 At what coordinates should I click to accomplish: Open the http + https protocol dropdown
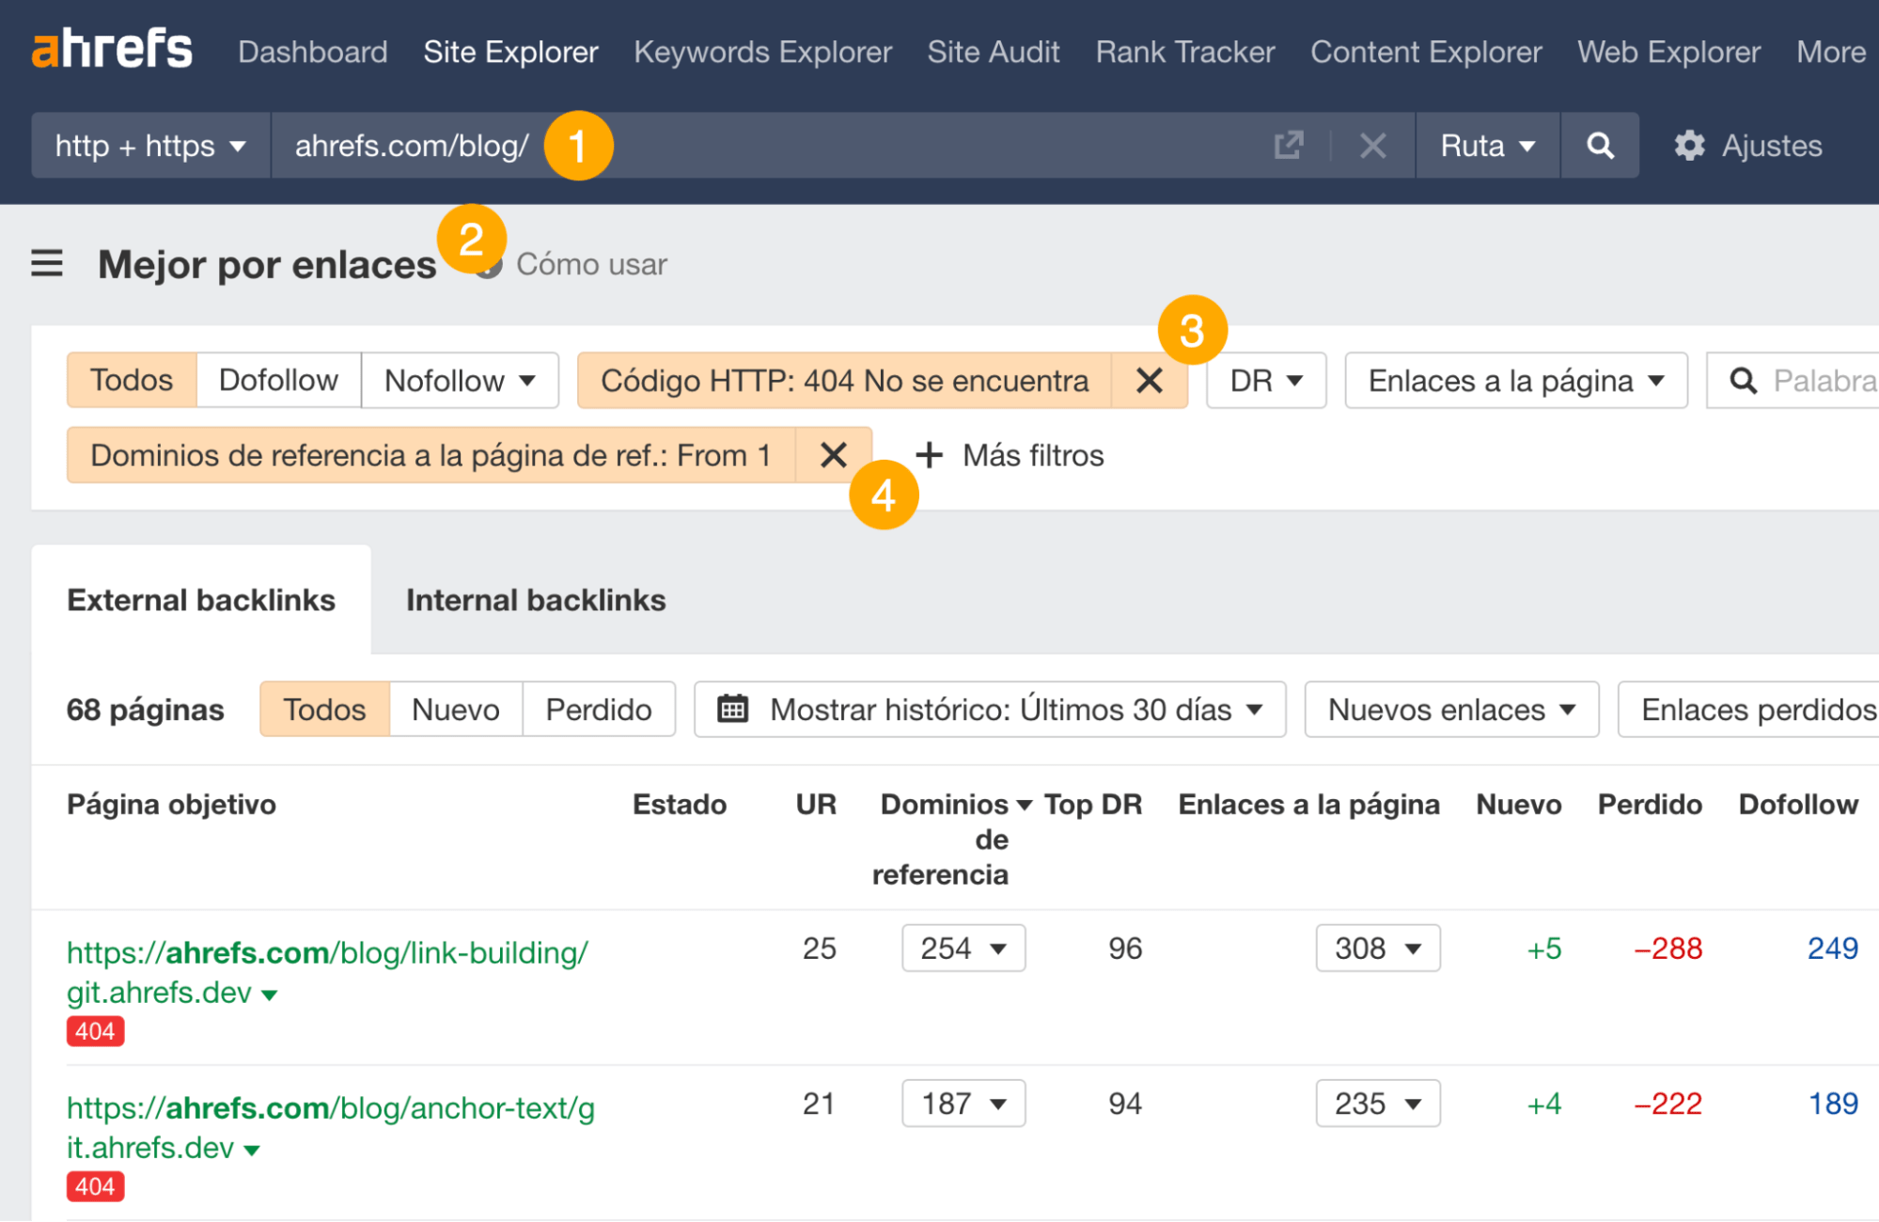point(149,145)
